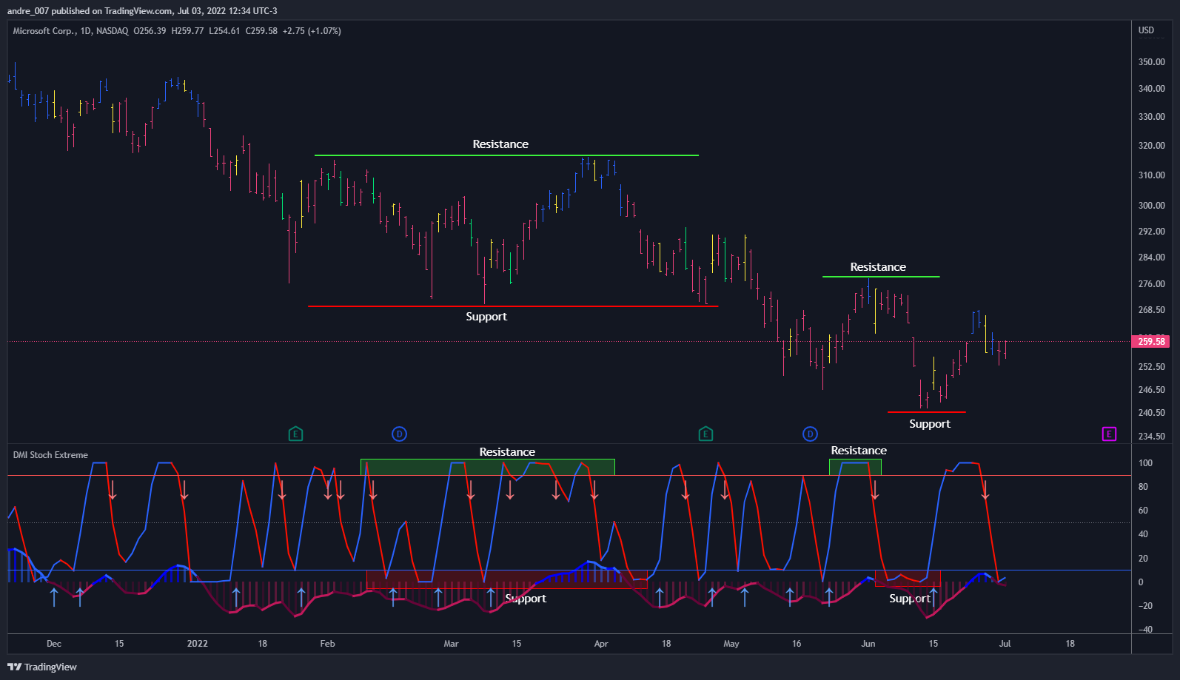
Task: Click the Apr label on the time axis
Action: click(x=601, y=644)
